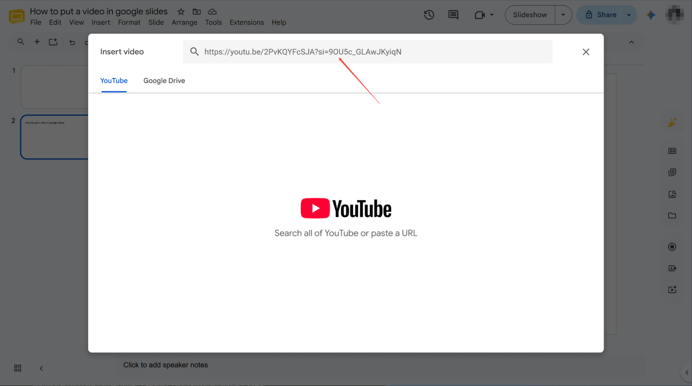The width and height of the screenshot is (692, 386).
Task: Open the File menu
Action: pos(36,22)
